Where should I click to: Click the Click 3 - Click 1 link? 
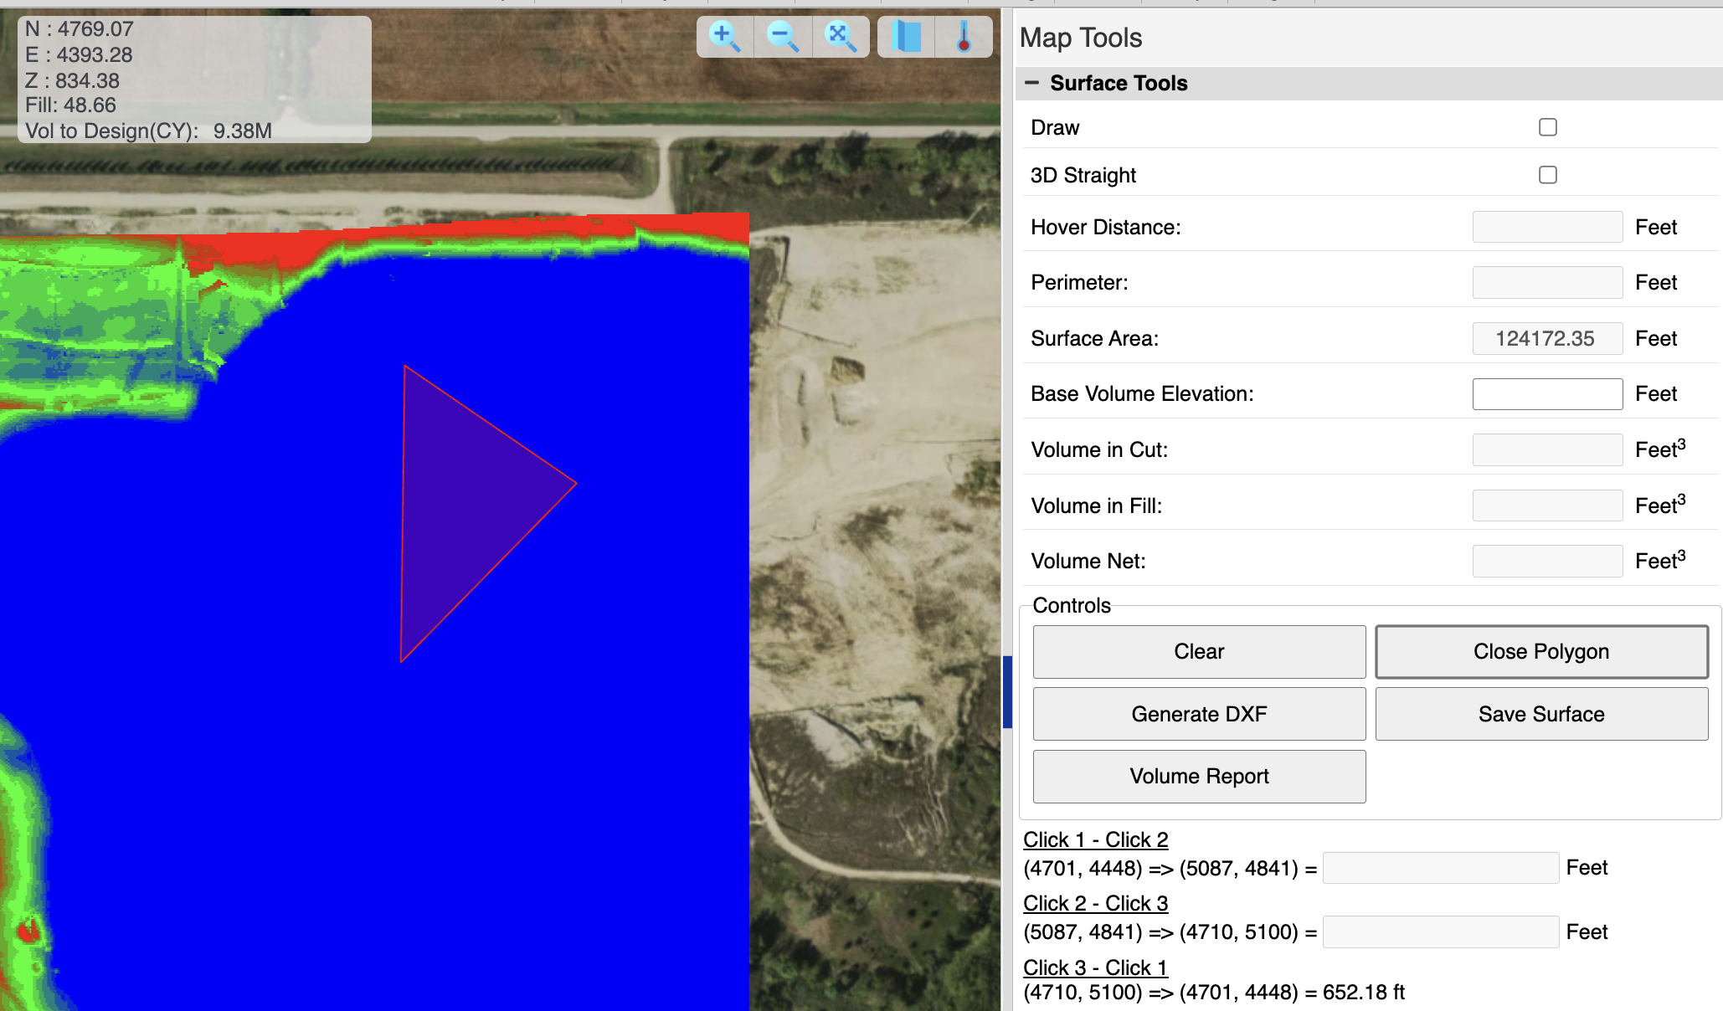1095,967
